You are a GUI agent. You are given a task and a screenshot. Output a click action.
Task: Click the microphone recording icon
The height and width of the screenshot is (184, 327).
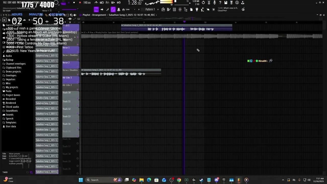click(214, 3)
